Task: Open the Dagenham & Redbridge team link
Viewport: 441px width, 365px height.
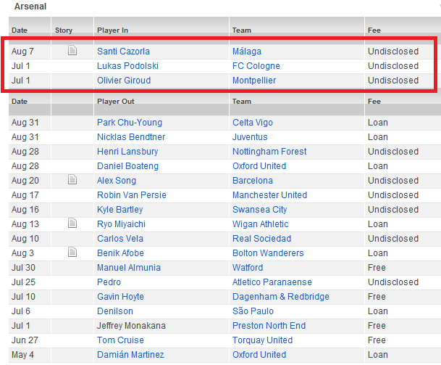Action: pos(281,297)
